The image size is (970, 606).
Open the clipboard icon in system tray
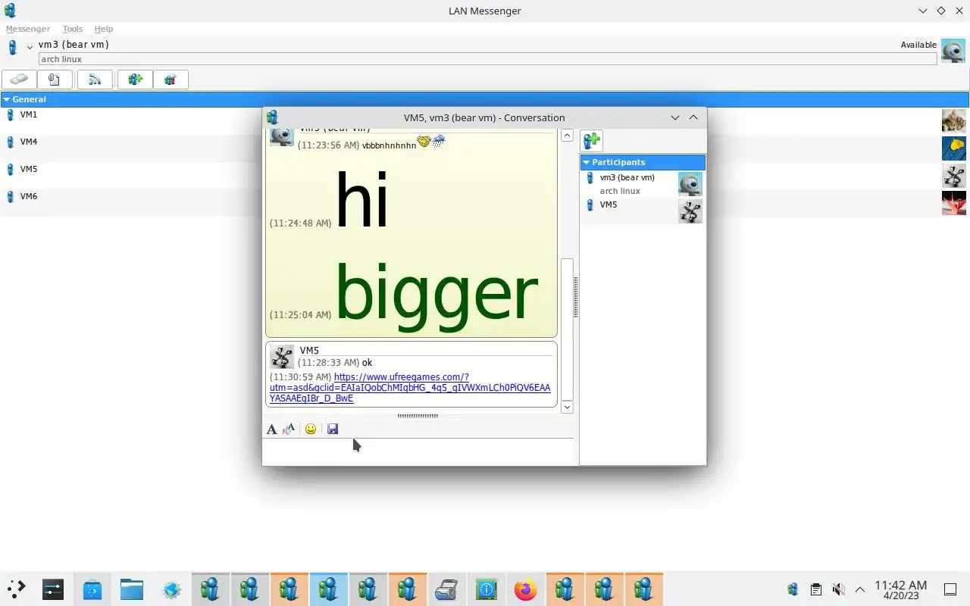pyautogui.click(x=815, y=589)
